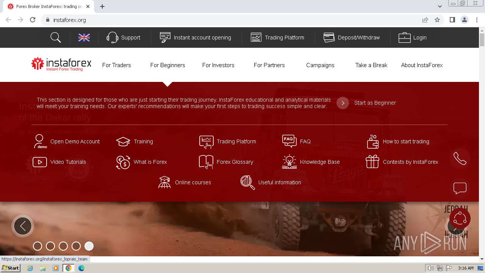Toggle the browser side panel icon
485x273 pixels.
click(x=452, y=20)
